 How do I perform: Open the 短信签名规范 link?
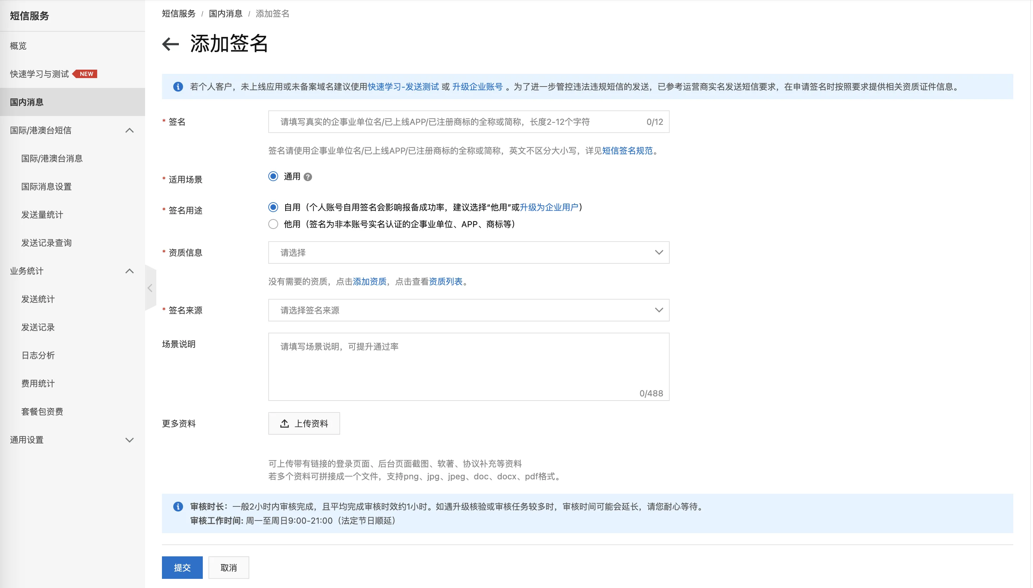tap(627, 151)
